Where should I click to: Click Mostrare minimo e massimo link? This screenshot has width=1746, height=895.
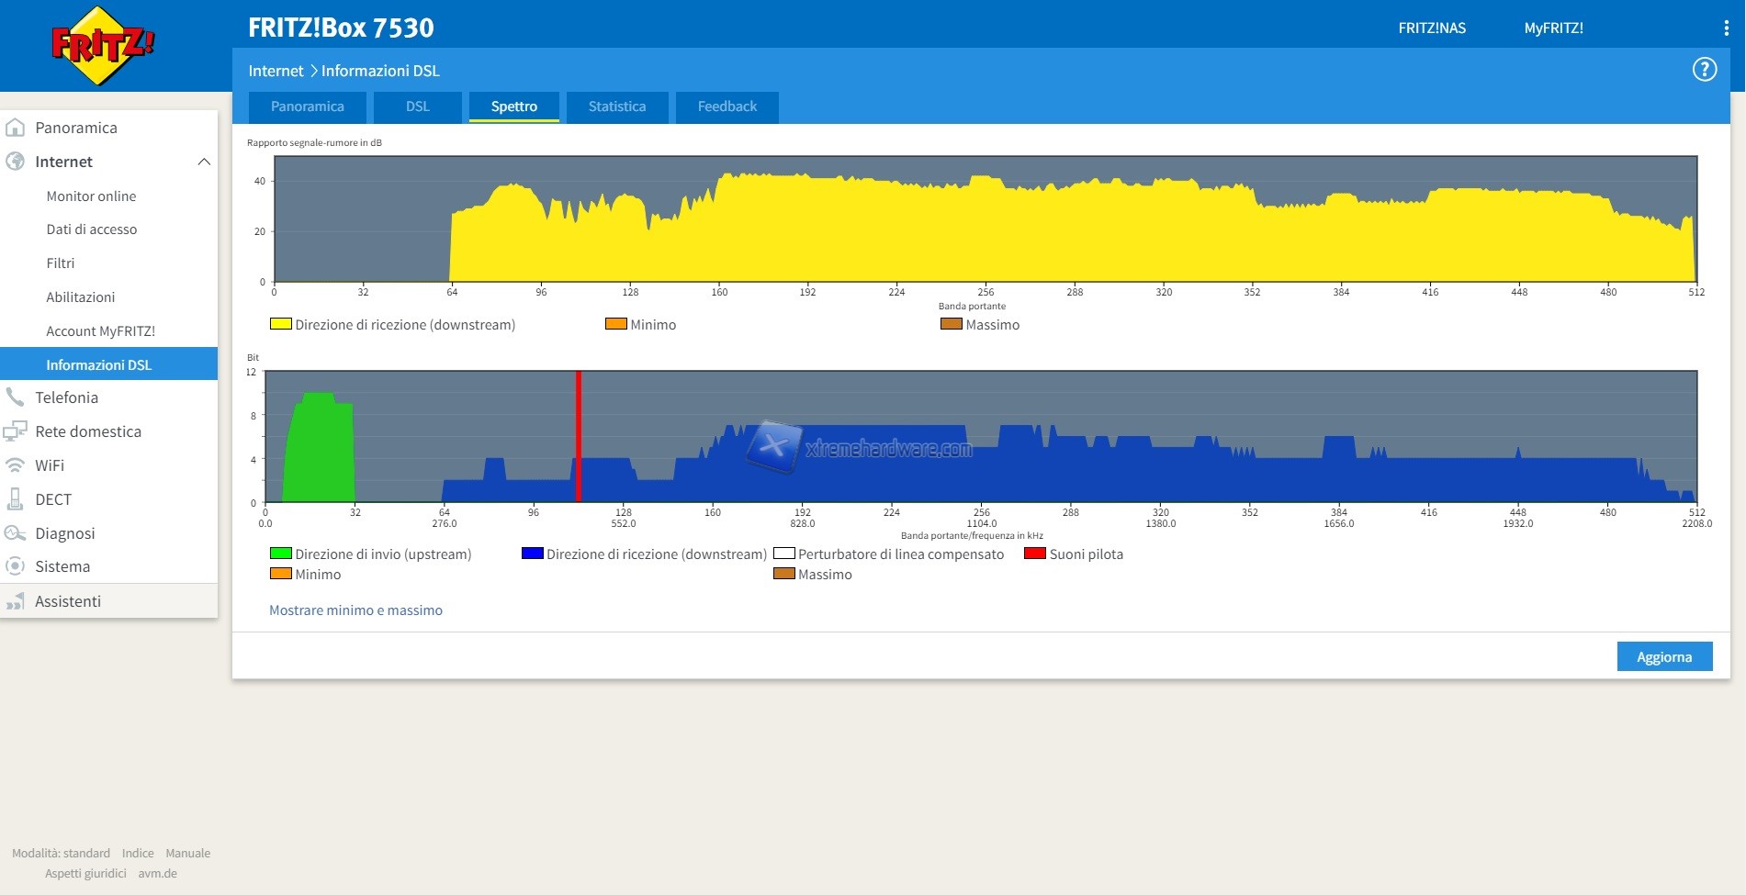(355, 610)
